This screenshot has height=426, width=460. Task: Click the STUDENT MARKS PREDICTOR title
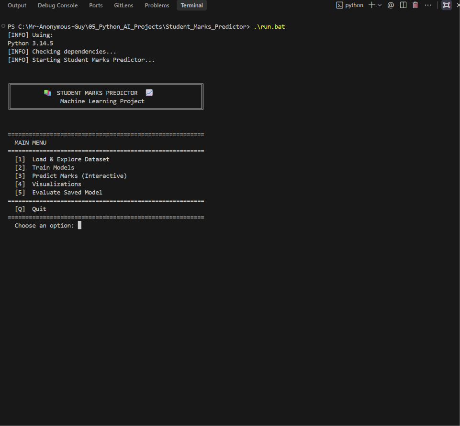(x=97, y=93)
